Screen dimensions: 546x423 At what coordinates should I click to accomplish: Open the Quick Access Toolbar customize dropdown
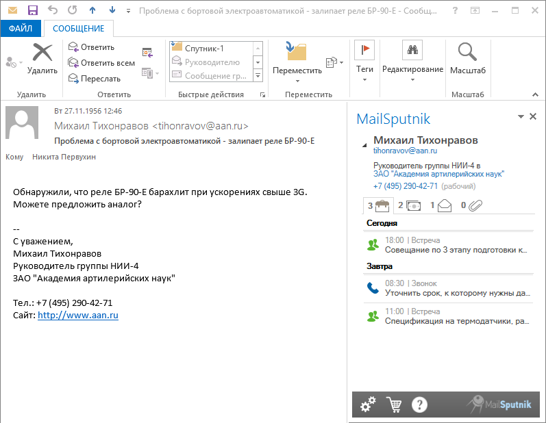click(129, 11)
